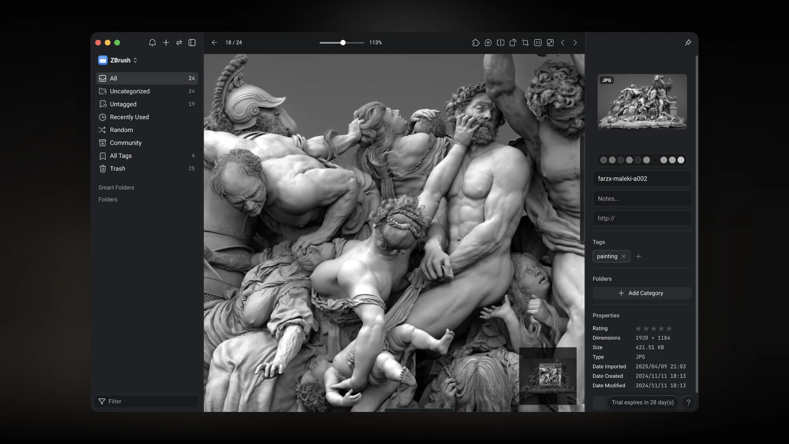Edit the name field farzx-maleki-a002
789x444 pixels.
(642, 179)
